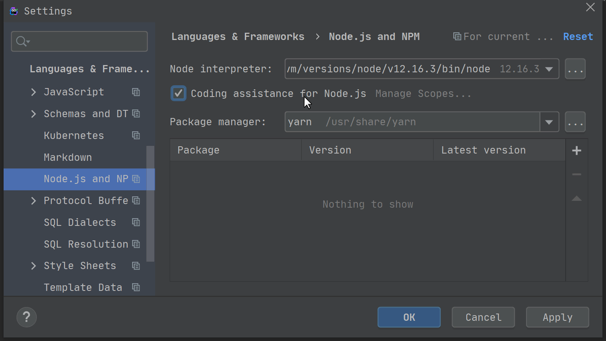606x341 pixels.
Task: Apply the current settings
Action: 557,317
